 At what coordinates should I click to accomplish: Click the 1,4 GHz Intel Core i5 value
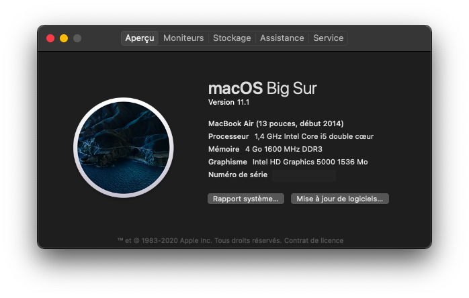tap(314, 137)
